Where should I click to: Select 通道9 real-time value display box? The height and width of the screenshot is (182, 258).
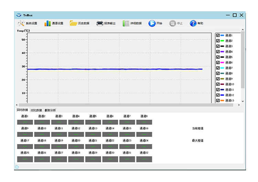pyautogui.click(x=25, y=134)
